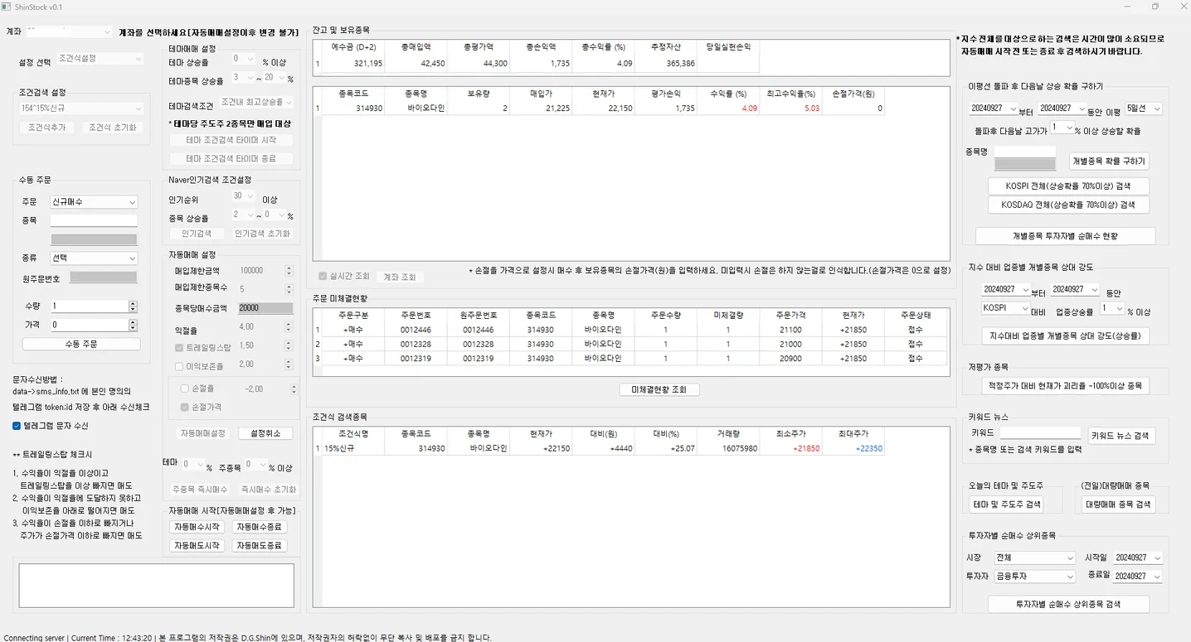Open the 주문 dropdown showing 신규매수
The width and height of the screenshot is (1191, 642).
(94, 202)
